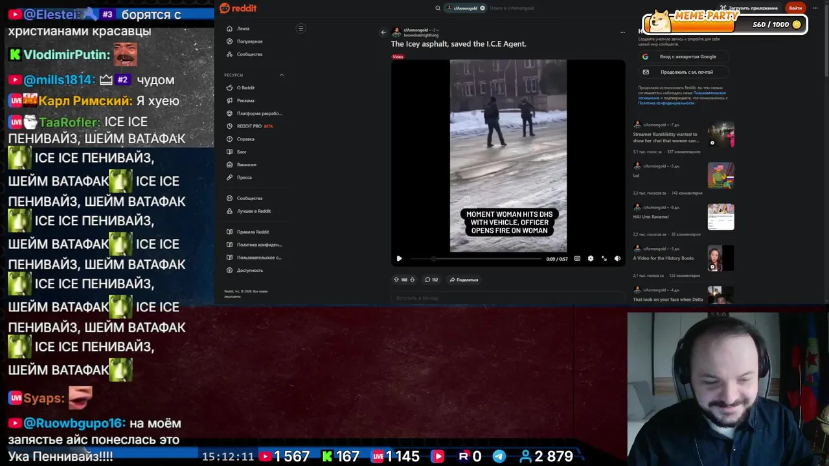The height and width of the screenshot is (466, 829).
Task: Click the Войти login button
Action: coord(795,8)
